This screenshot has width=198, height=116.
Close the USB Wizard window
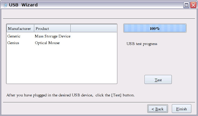[193, 5]
